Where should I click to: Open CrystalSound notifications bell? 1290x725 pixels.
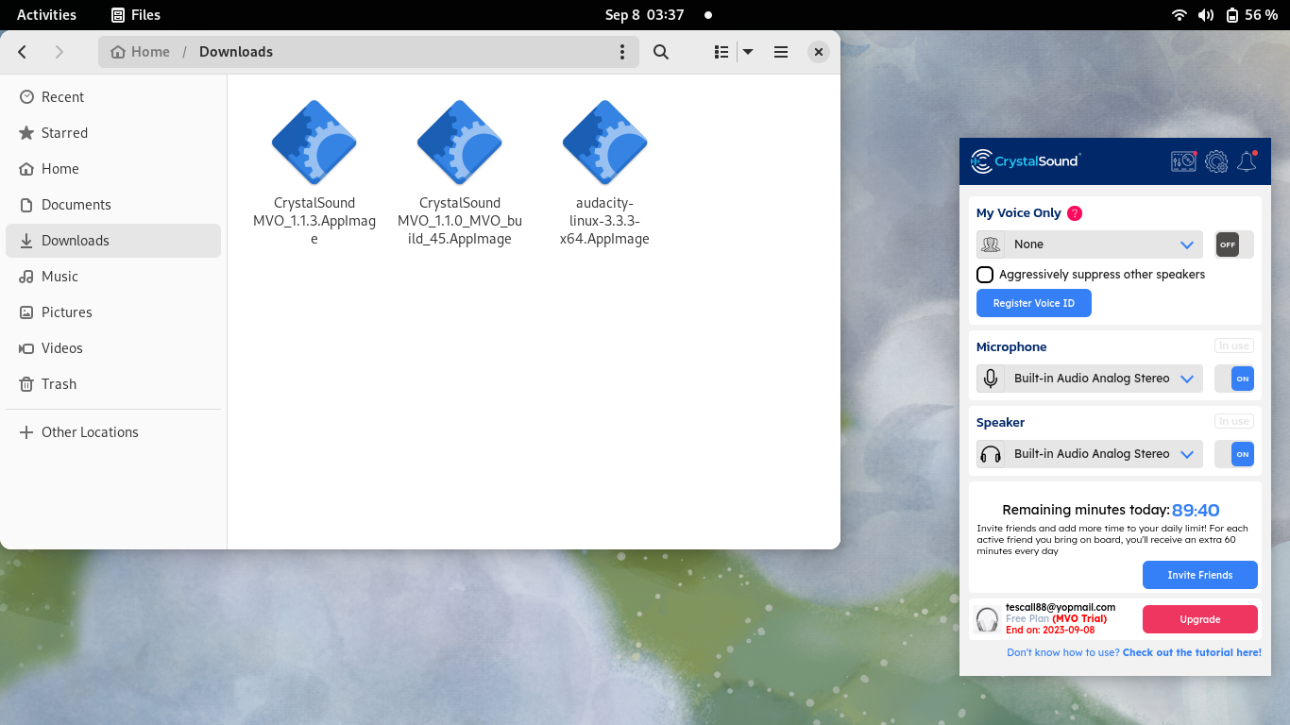coord(1247,161)
